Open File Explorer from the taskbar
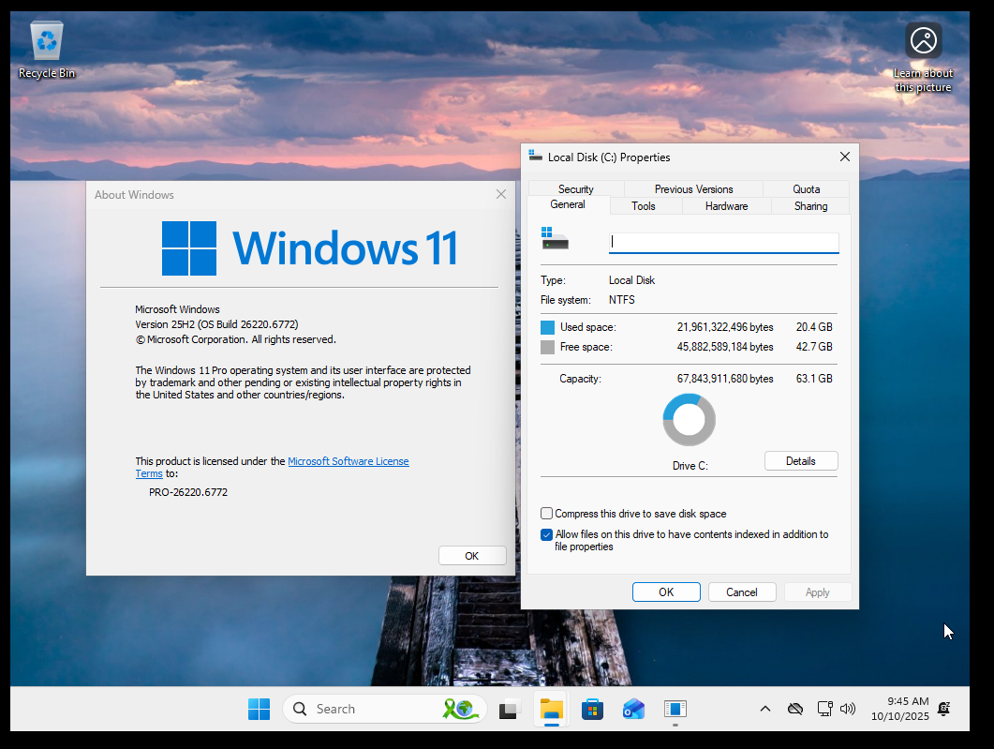 click(552, 709)
